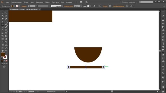Select the Blend tool
The image size is (166, 93).
6,42
